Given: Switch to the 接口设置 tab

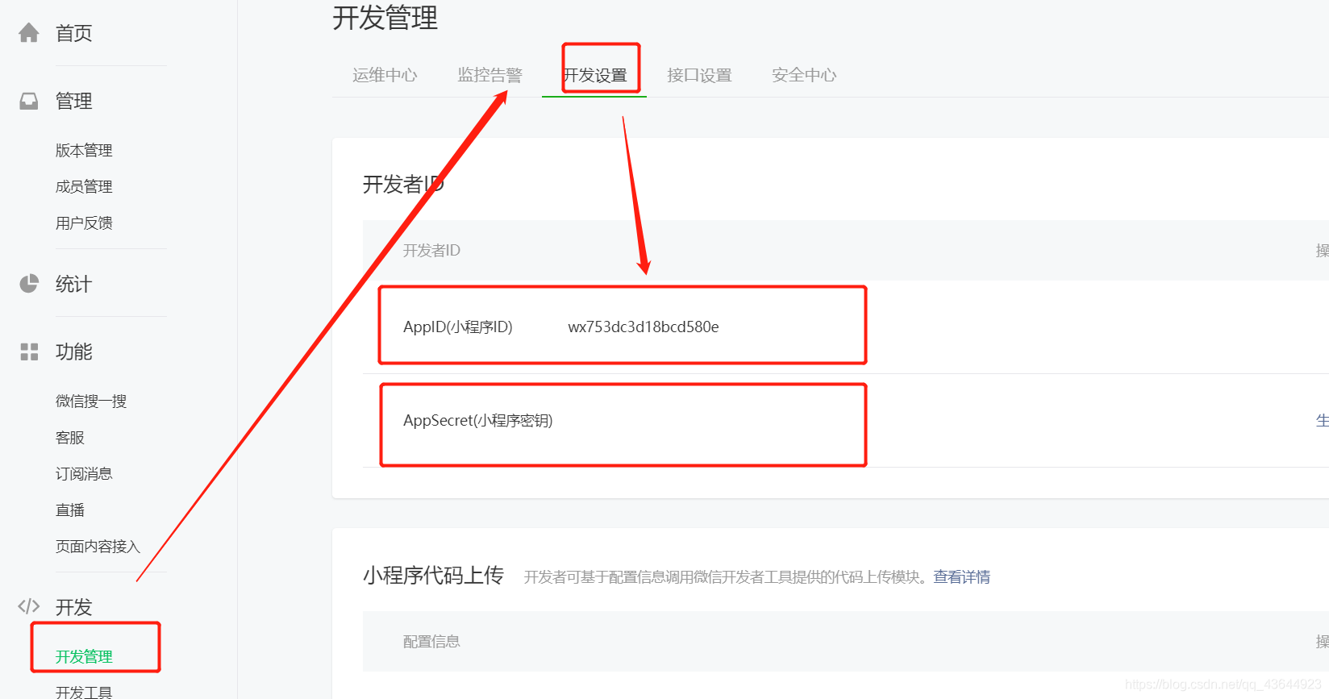Looking at the screenshot, I should 699,75.
